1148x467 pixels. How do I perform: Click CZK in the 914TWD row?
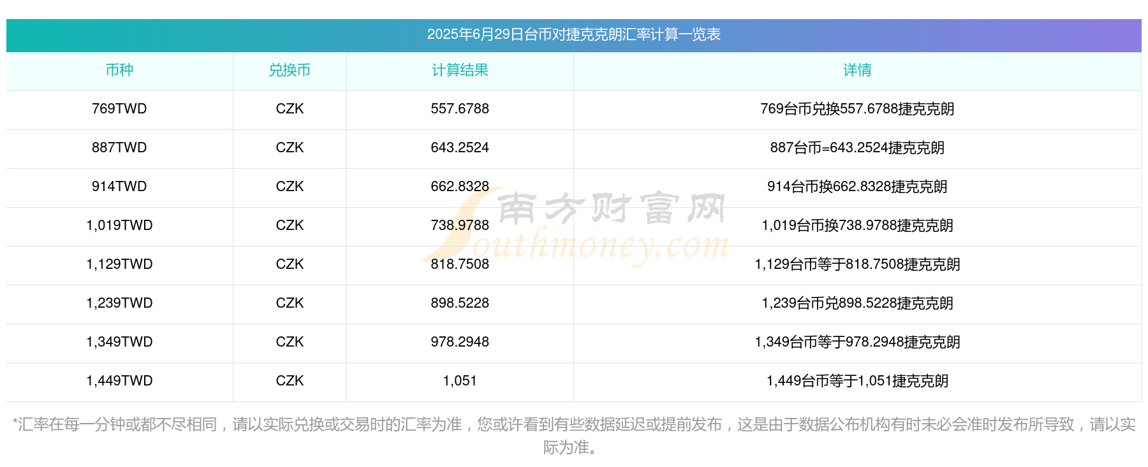pyautogui.click(x=290, y=187)
